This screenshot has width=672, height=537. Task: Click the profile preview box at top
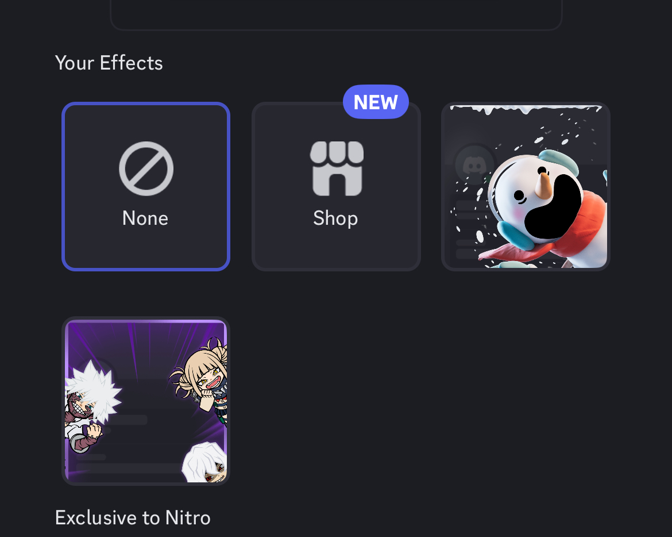tap(336, 15)
